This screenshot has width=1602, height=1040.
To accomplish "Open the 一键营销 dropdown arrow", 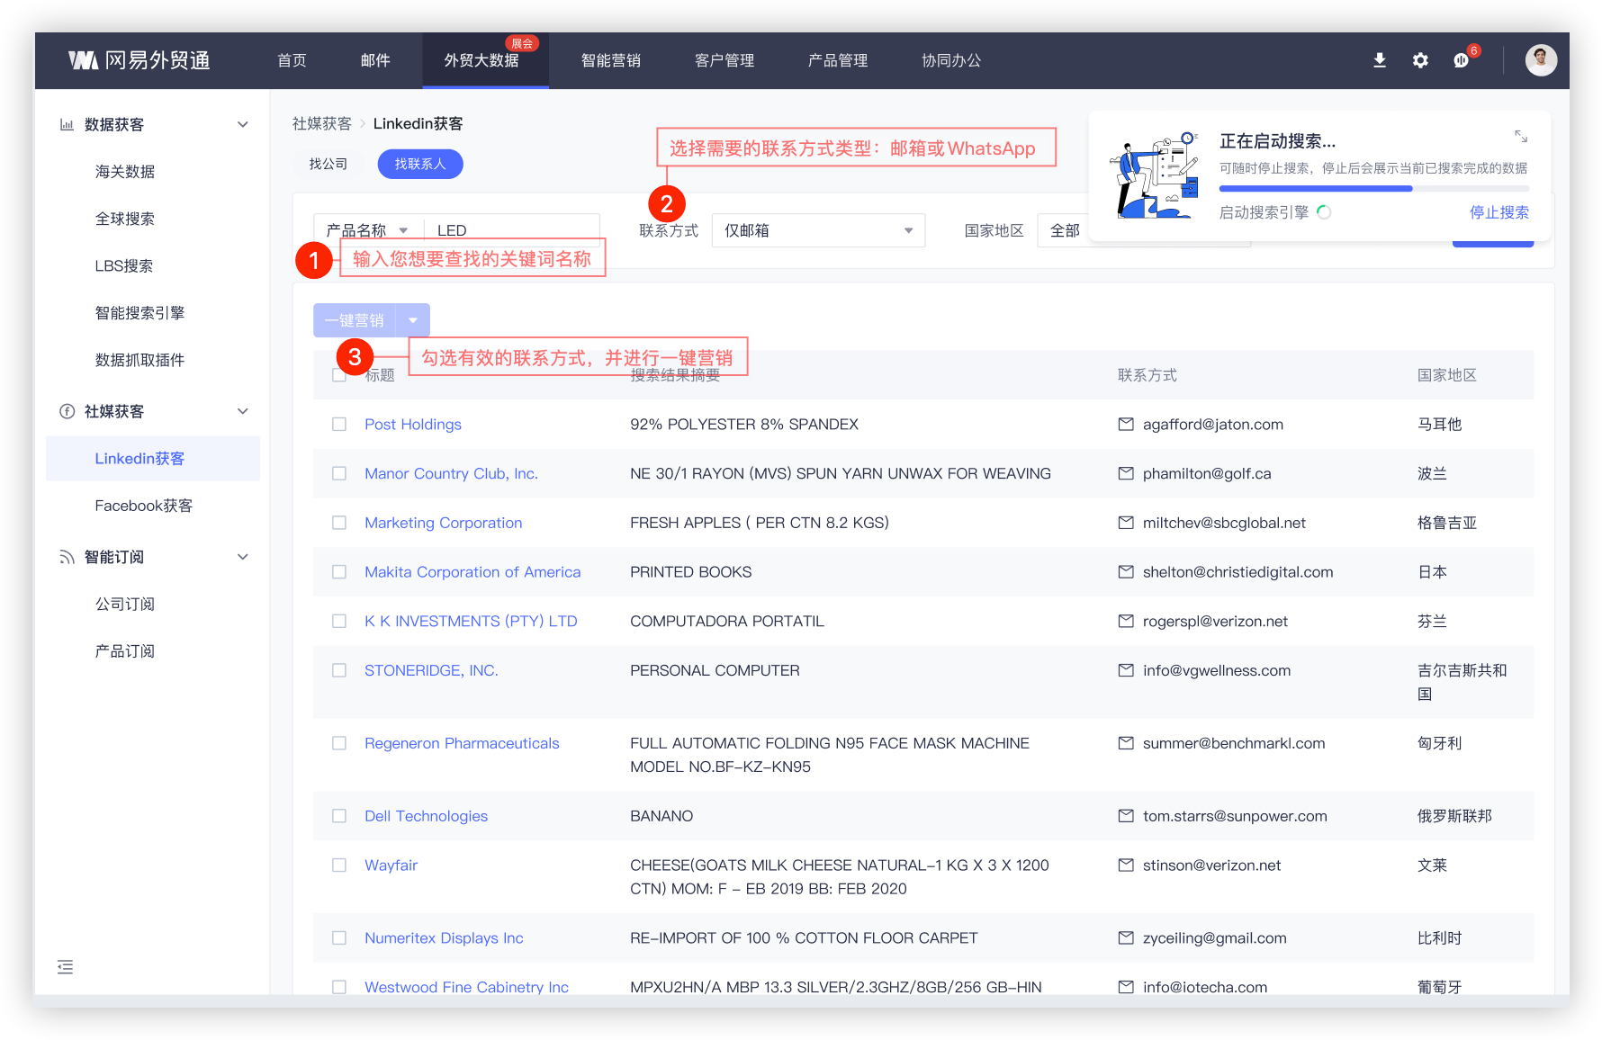I will (x=413, y=320).
